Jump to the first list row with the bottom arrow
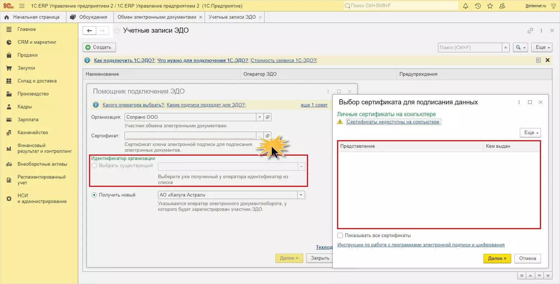Image resolution: width=560 pixels, height=284 pixels. (x=522, y=275)
